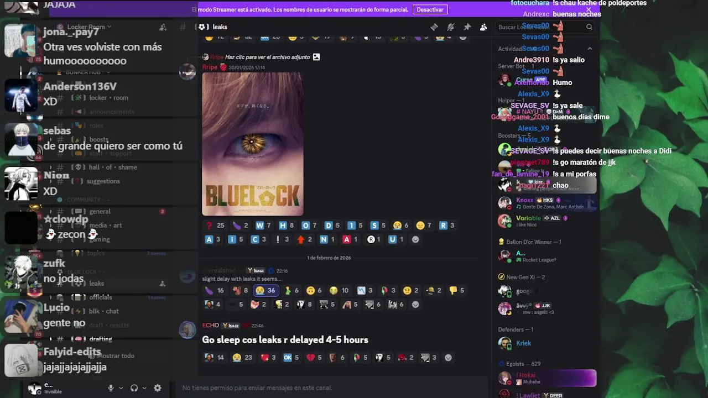Viewport: 708px width, 398px height.
Task: Add the question mark reaction with 25
Action: (x=215, y=226)
